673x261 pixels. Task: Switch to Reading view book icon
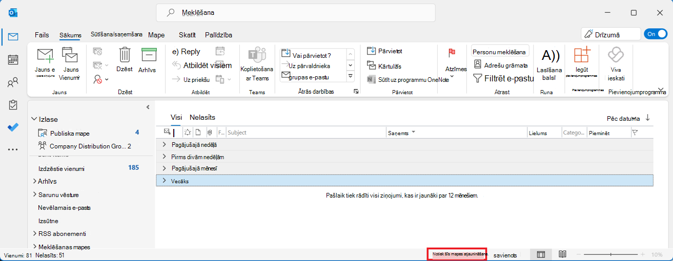tap(562, 254)
